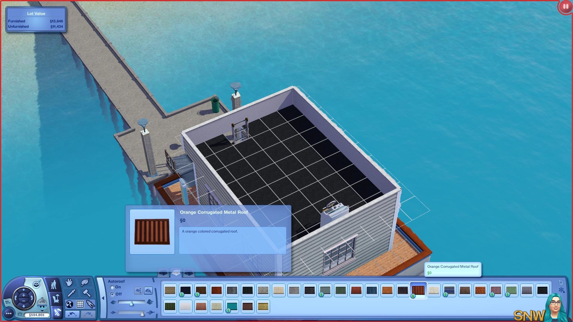Pick the brown corrugated roof swatch
This screenshot has height=322, width=573.
(201, 290)
